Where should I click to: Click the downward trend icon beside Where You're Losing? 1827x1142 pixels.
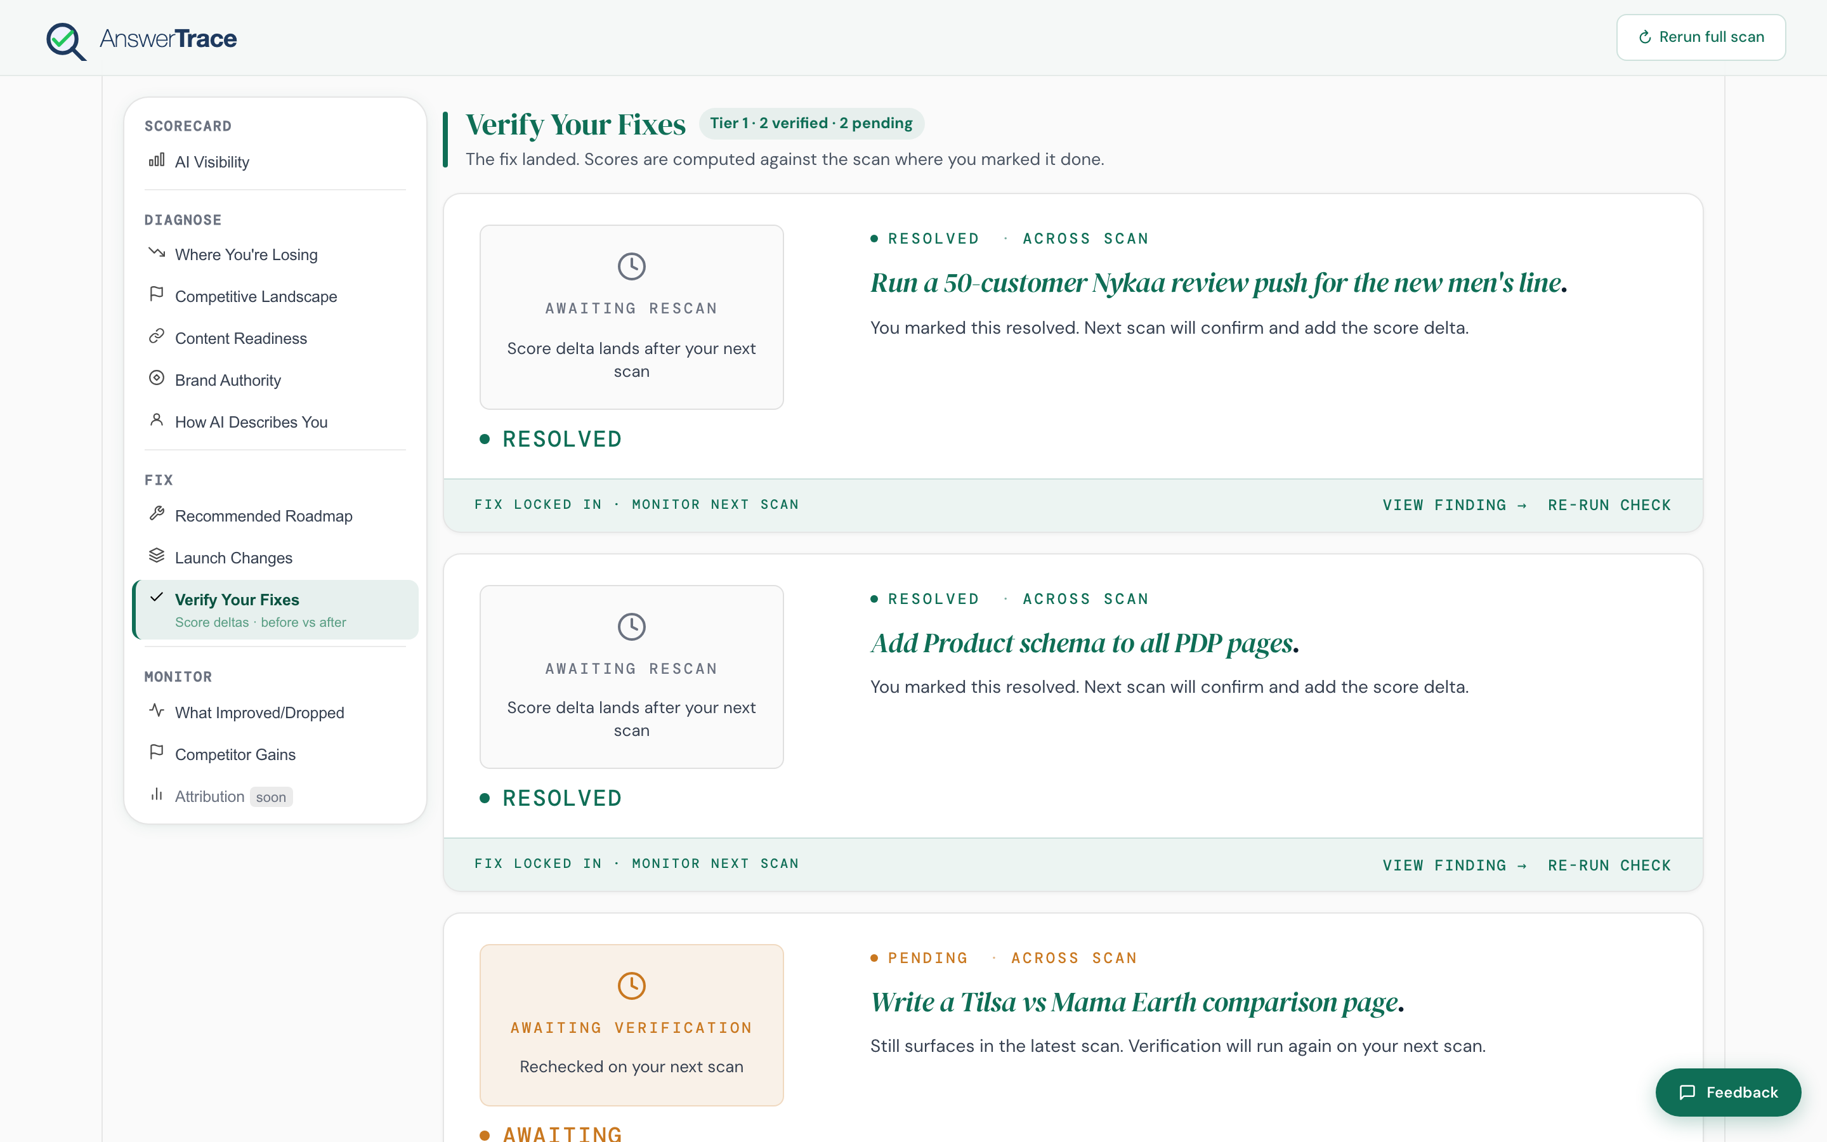[x=156, y=253]
